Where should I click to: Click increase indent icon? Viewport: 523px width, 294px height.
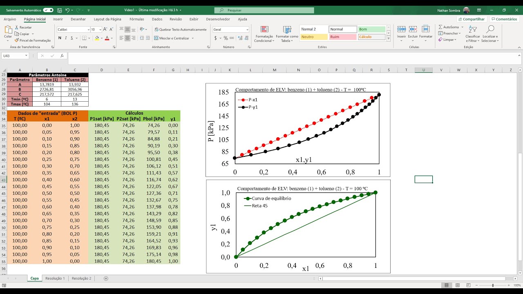[148, 38]
